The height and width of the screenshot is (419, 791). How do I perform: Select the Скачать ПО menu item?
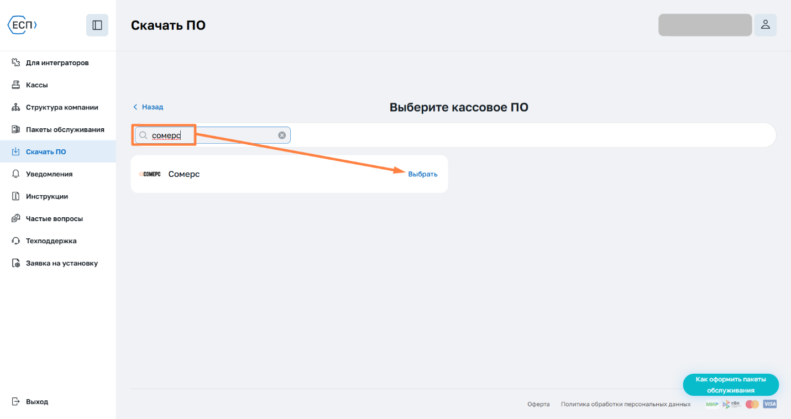click(57, 151)
